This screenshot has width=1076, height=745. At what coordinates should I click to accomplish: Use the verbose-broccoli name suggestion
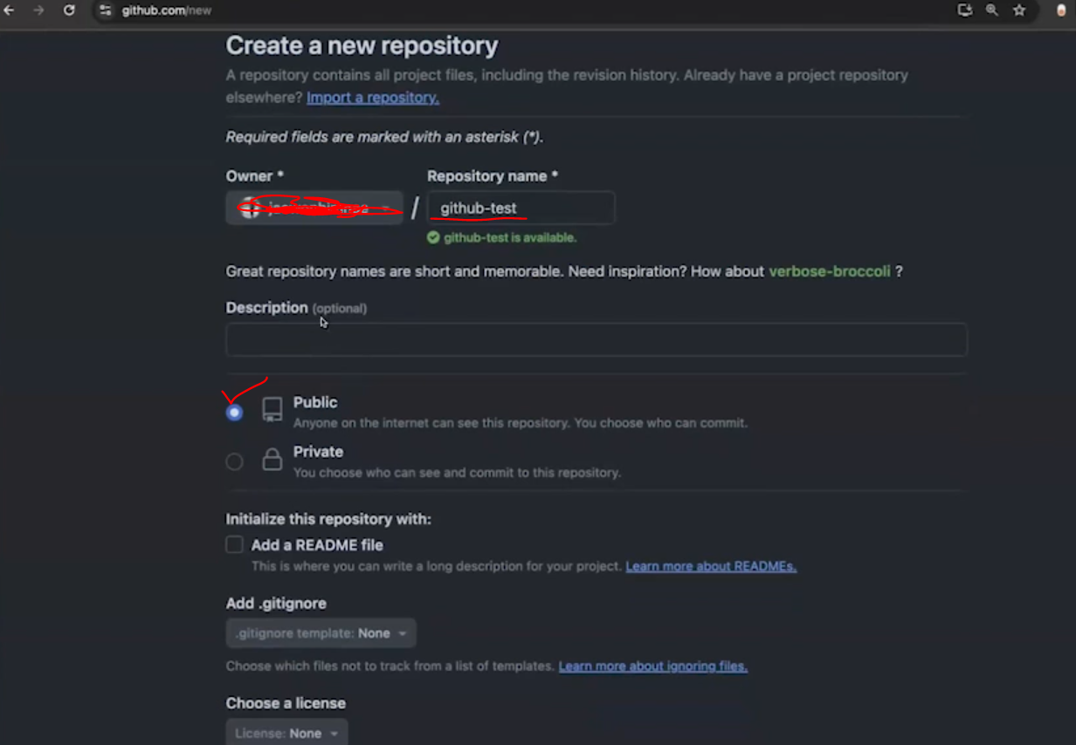tap(830, 271)
